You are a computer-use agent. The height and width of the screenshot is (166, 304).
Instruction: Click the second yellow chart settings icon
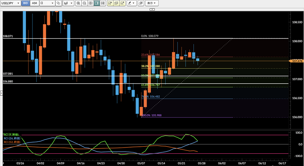coord(116,3)
